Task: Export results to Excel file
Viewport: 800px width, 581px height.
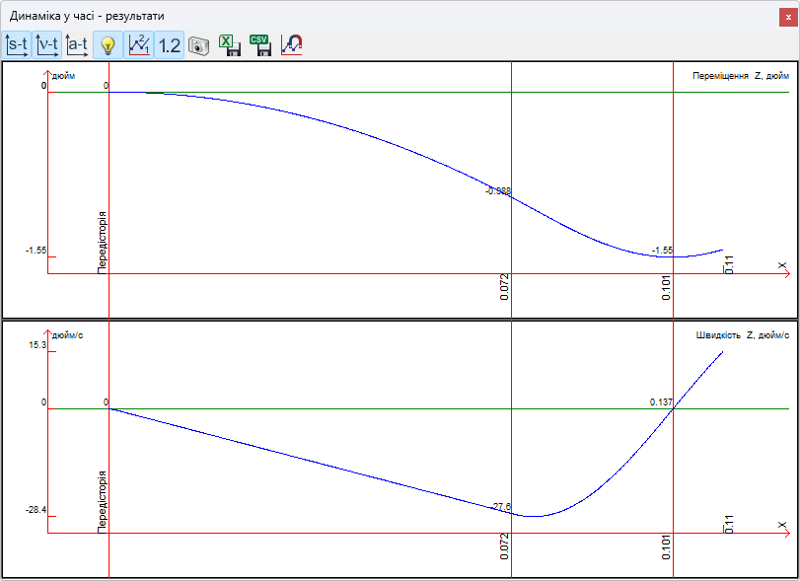Action: point(230,44)
